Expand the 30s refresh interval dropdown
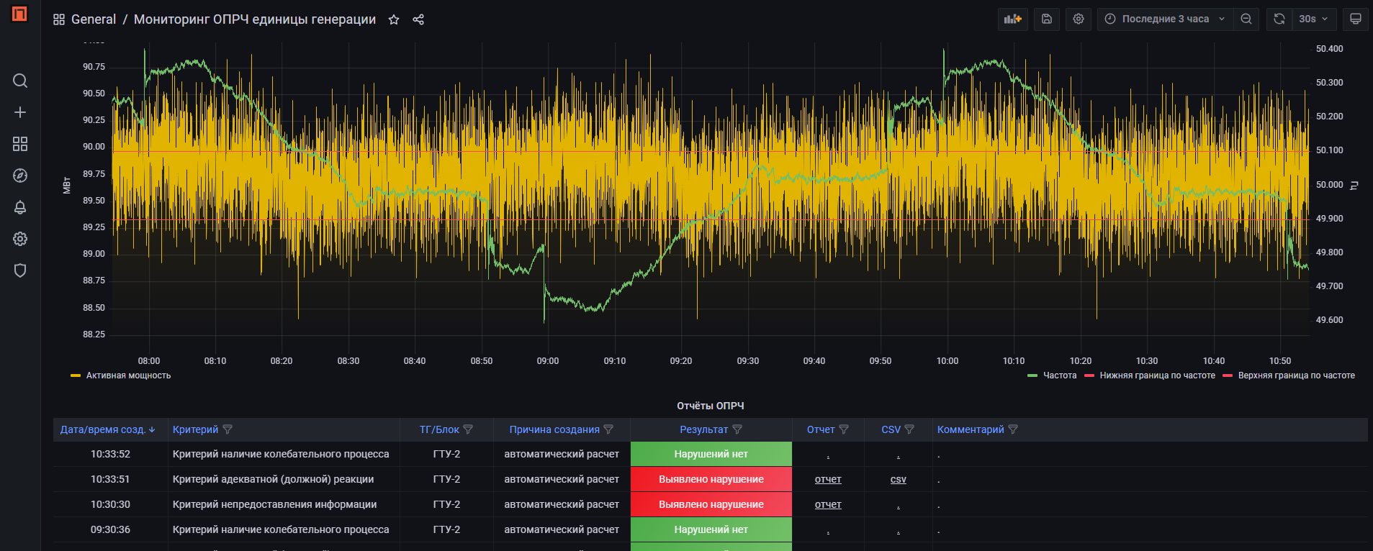The width and height of the screenshot is (1373, 551). click(x=1314, y=19)
